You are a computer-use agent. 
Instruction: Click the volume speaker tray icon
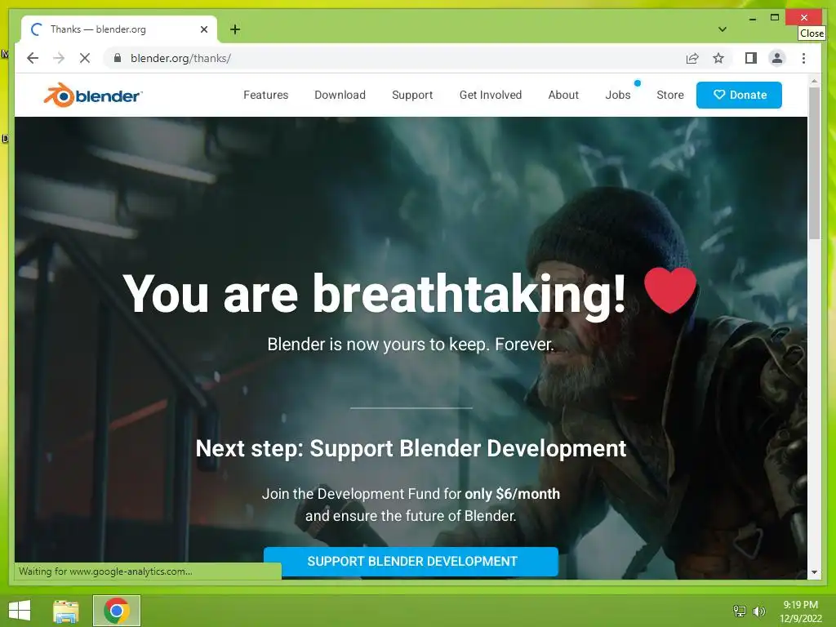[758, 611]
